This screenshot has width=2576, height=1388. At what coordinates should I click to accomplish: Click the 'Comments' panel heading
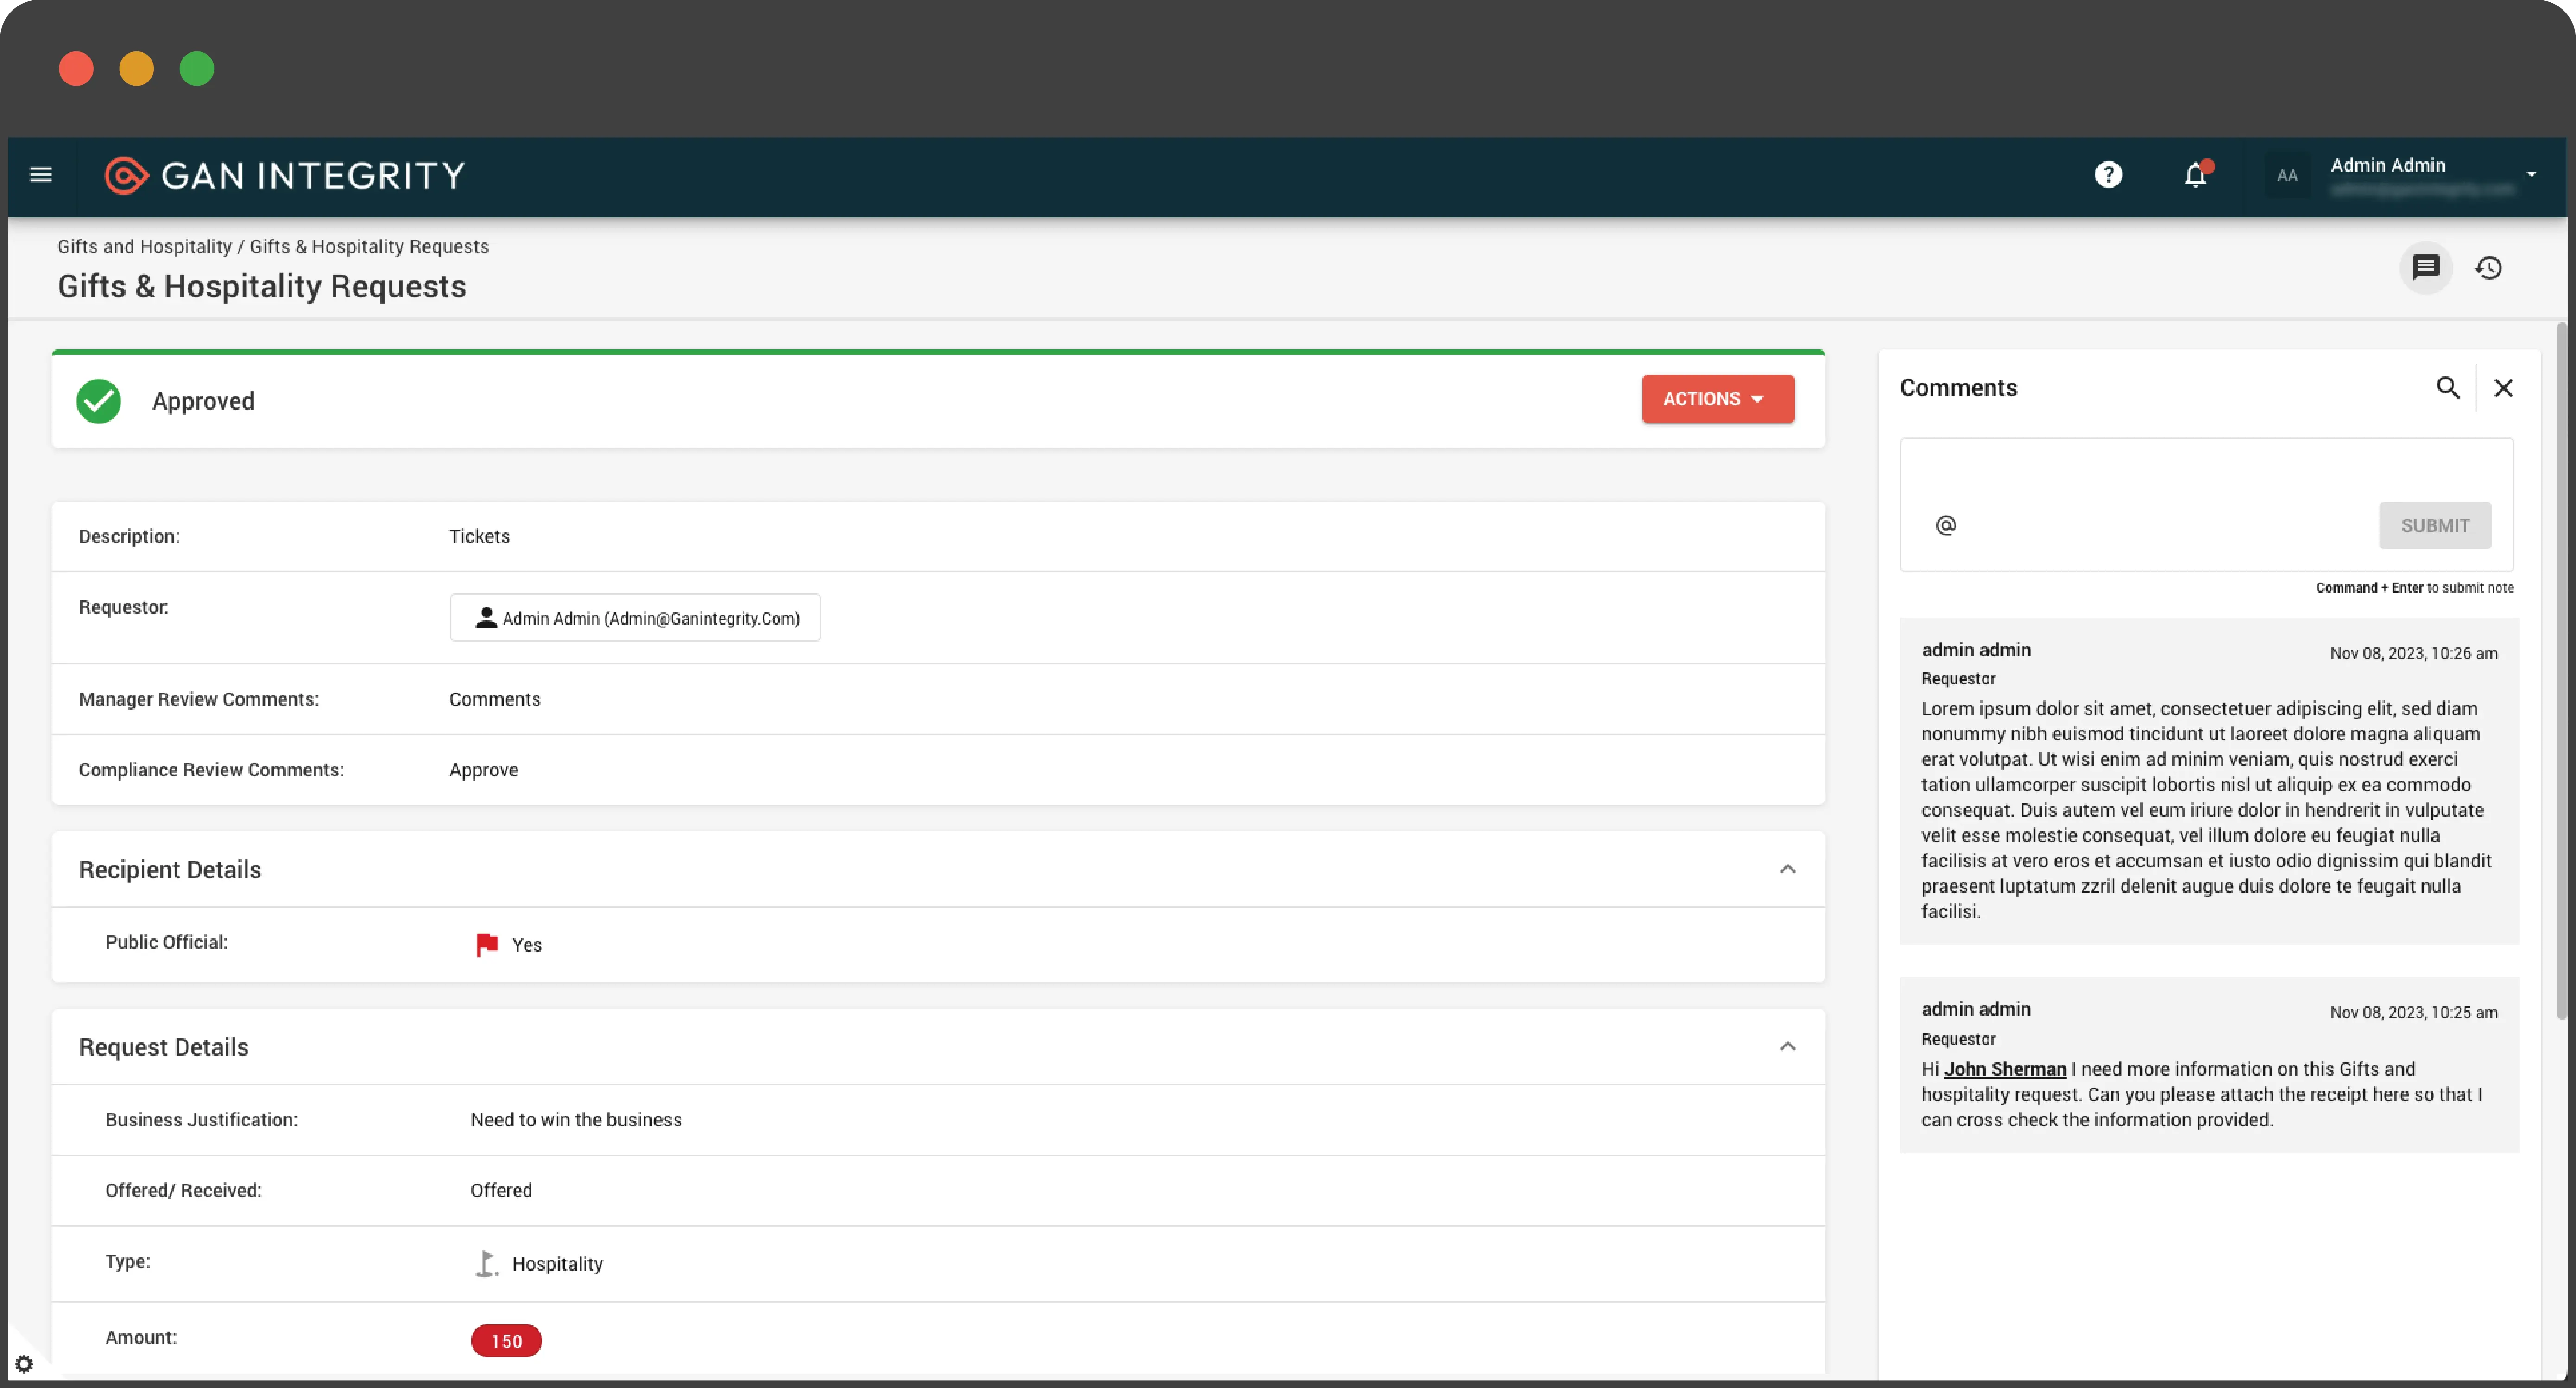pyautogui.click(x=1958, y=388)
